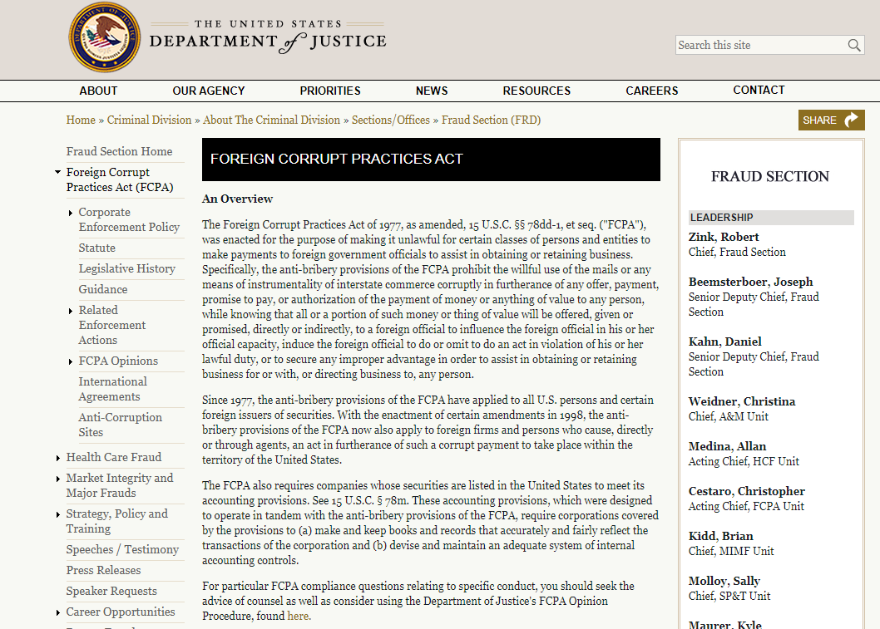Click the search magnifier icon
Image resolution: width=880 pixels, height=629 pixels.
[853, 45]
